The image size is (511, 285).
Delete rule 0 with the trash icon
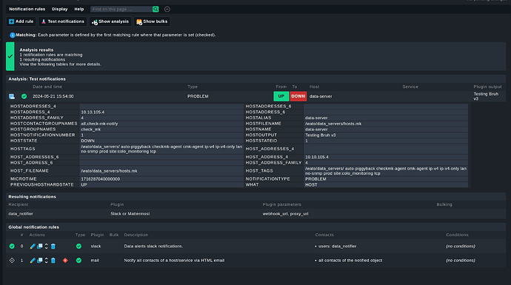tap(53, 247)
